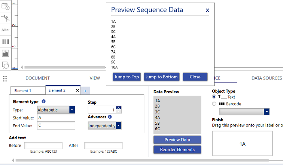Select the shapes tool icon

tap(5, 65)
